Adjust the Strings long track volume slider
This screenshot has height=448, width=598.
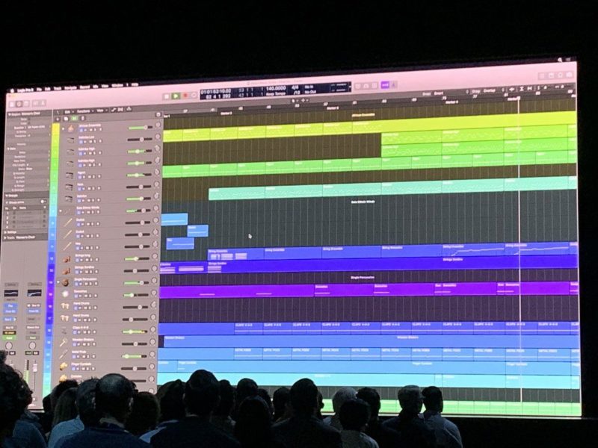137,258
